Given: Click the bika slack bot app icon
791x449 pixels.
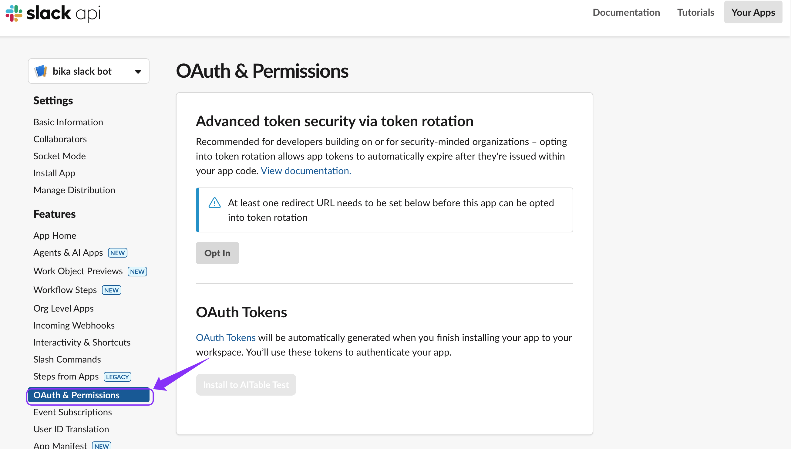Looking at the screenshot, I should click(41, 71).
